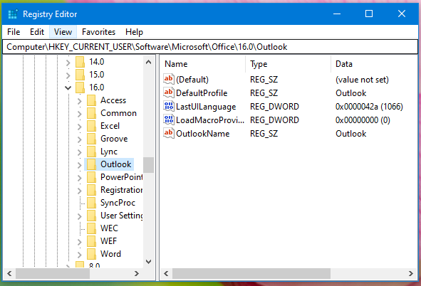Expand the 14.0 key
This screenshot has height=286, width=421.
coord(68,63)
